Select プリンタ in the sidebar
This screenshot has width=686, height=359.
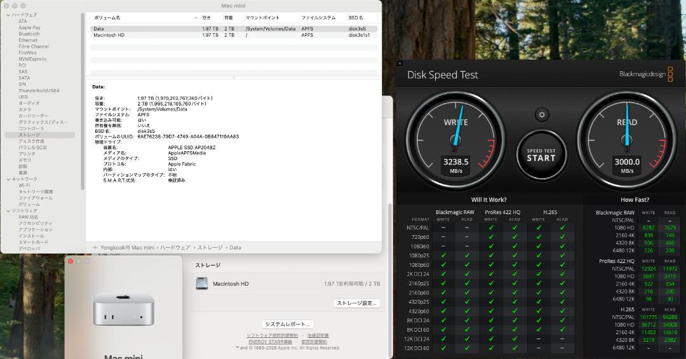[x=27, y=154]
